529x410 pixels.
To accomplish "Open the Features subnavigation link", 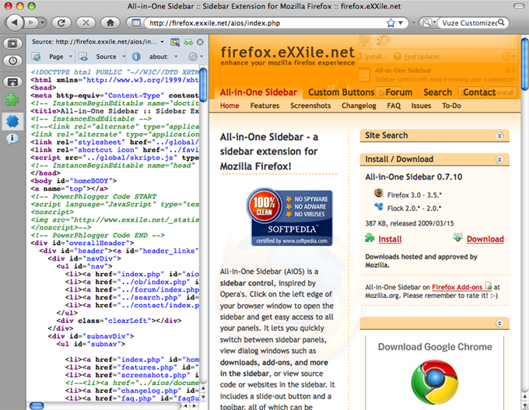I will pyautogui.click(x=264, y=106).
